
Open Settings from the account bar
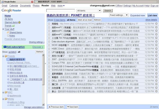point(127,6)
